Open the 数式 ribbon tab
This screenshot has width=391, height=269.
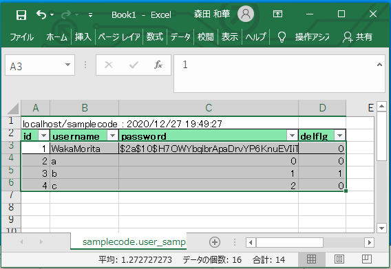[x=155, y=37]
